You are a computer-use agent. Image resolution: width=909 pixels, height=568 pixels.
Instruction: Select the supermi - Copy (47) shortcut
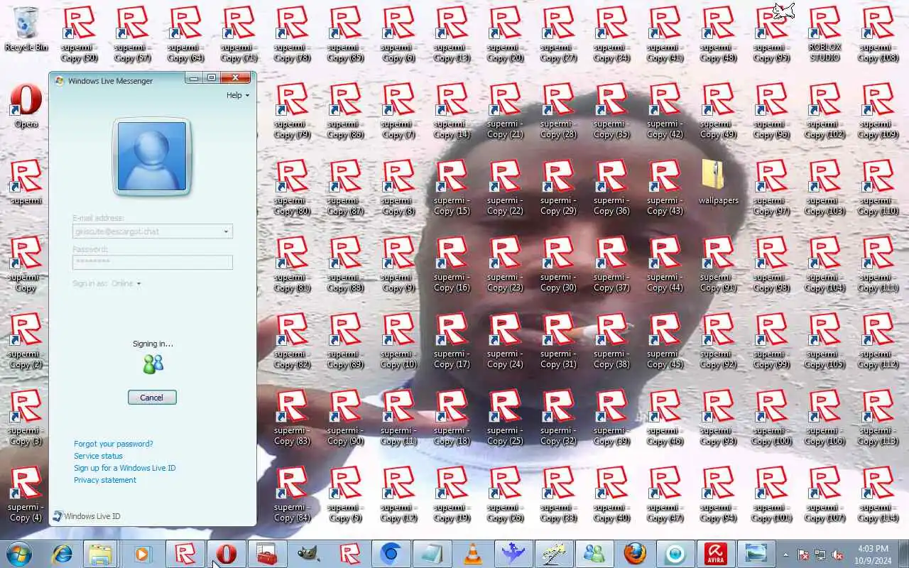665,493
